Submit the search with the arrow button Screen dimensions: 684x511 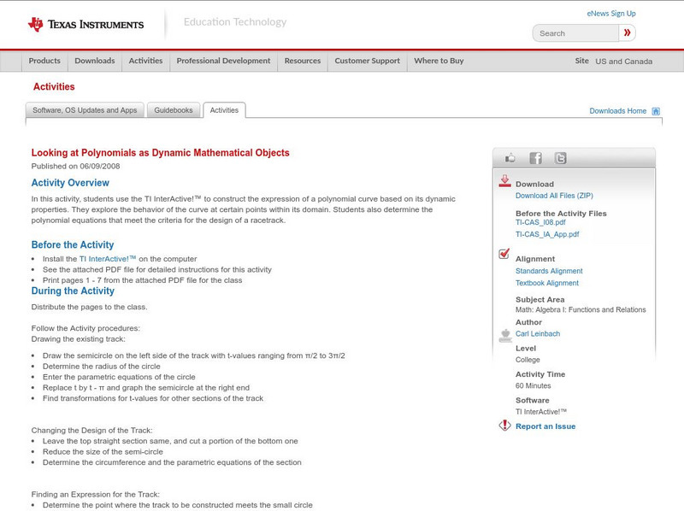(627, 32)
